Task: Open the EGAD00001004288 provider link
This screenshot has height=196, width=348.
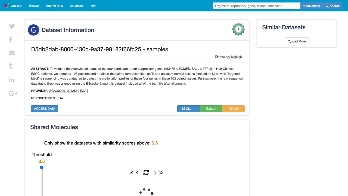Action: click(63, 91)
